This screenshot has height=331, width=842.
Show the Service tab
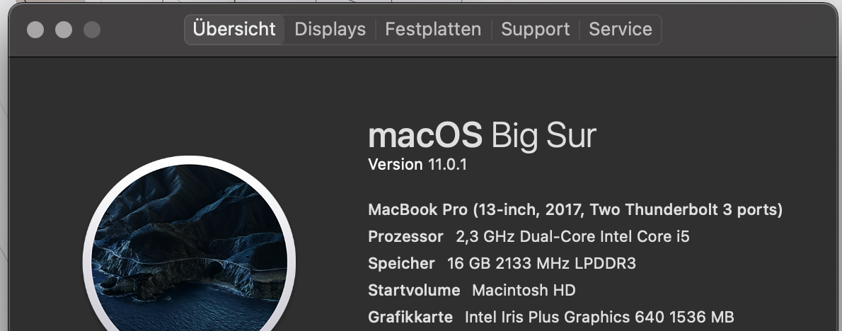click(621, 30)
